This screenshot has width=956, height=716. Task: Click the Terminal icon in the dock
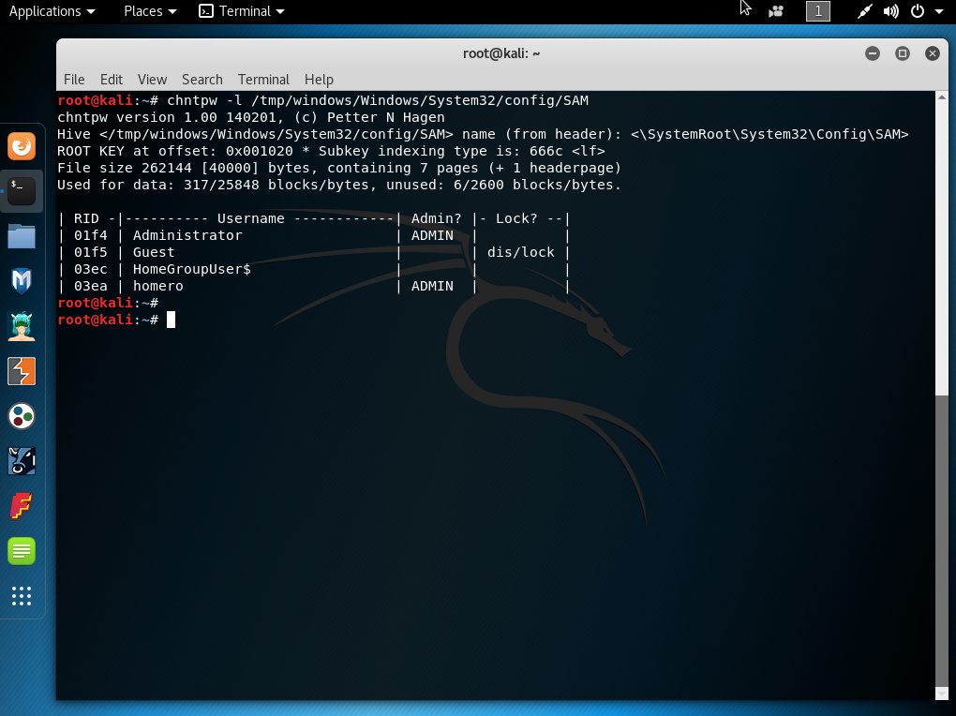(22, 191)
